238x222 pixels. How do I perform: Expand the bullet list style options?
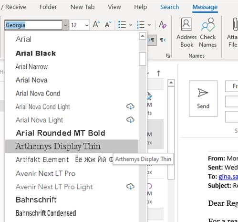(131, 25)
